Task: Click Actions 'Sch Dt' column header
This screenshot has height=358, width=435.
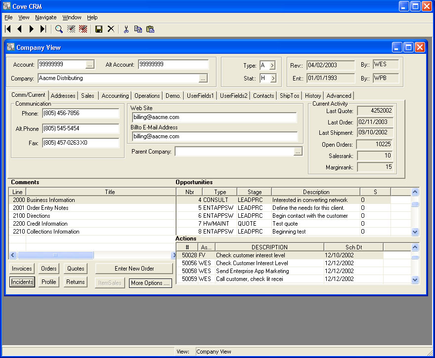Action: 354,247
